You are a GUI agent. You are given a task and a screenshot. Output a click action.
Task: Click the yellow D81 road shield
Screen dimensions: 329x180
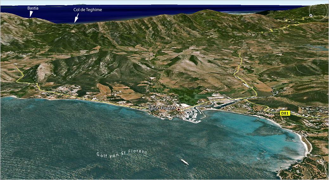pyautogui.click(x=285, y=113)
